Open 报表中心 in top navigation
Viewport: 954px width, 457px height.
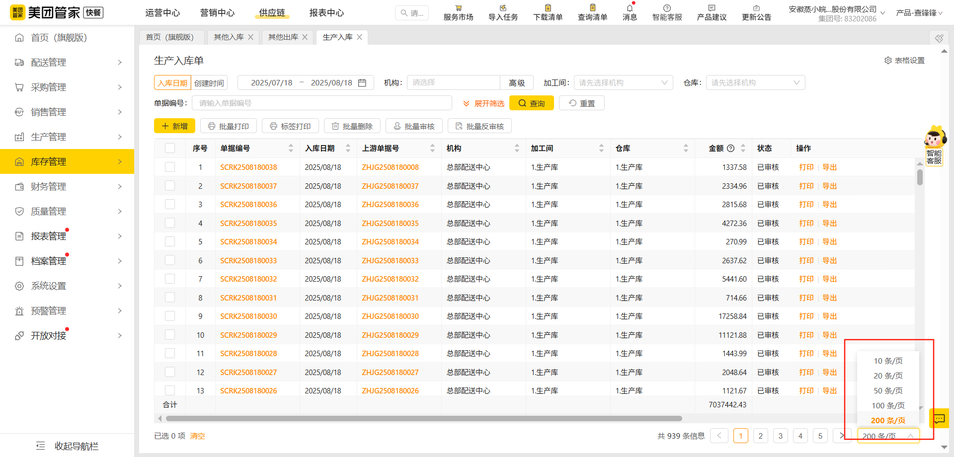pos(326,13)
